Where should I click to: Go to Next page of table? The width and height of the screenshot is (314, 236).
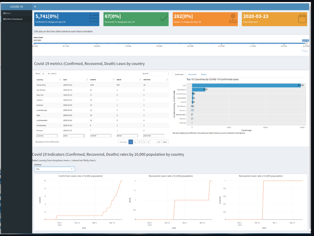point(165,142)
